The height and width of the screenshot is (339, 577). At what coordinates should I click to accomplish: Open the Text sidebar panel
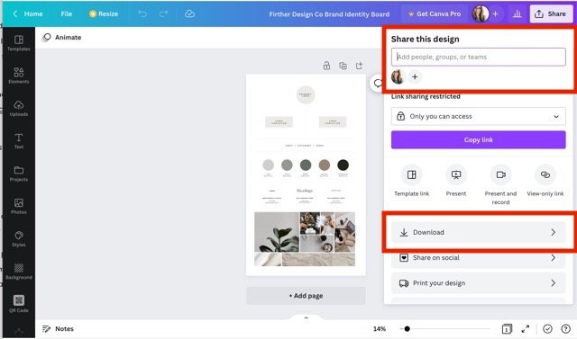tap(19, 141)
